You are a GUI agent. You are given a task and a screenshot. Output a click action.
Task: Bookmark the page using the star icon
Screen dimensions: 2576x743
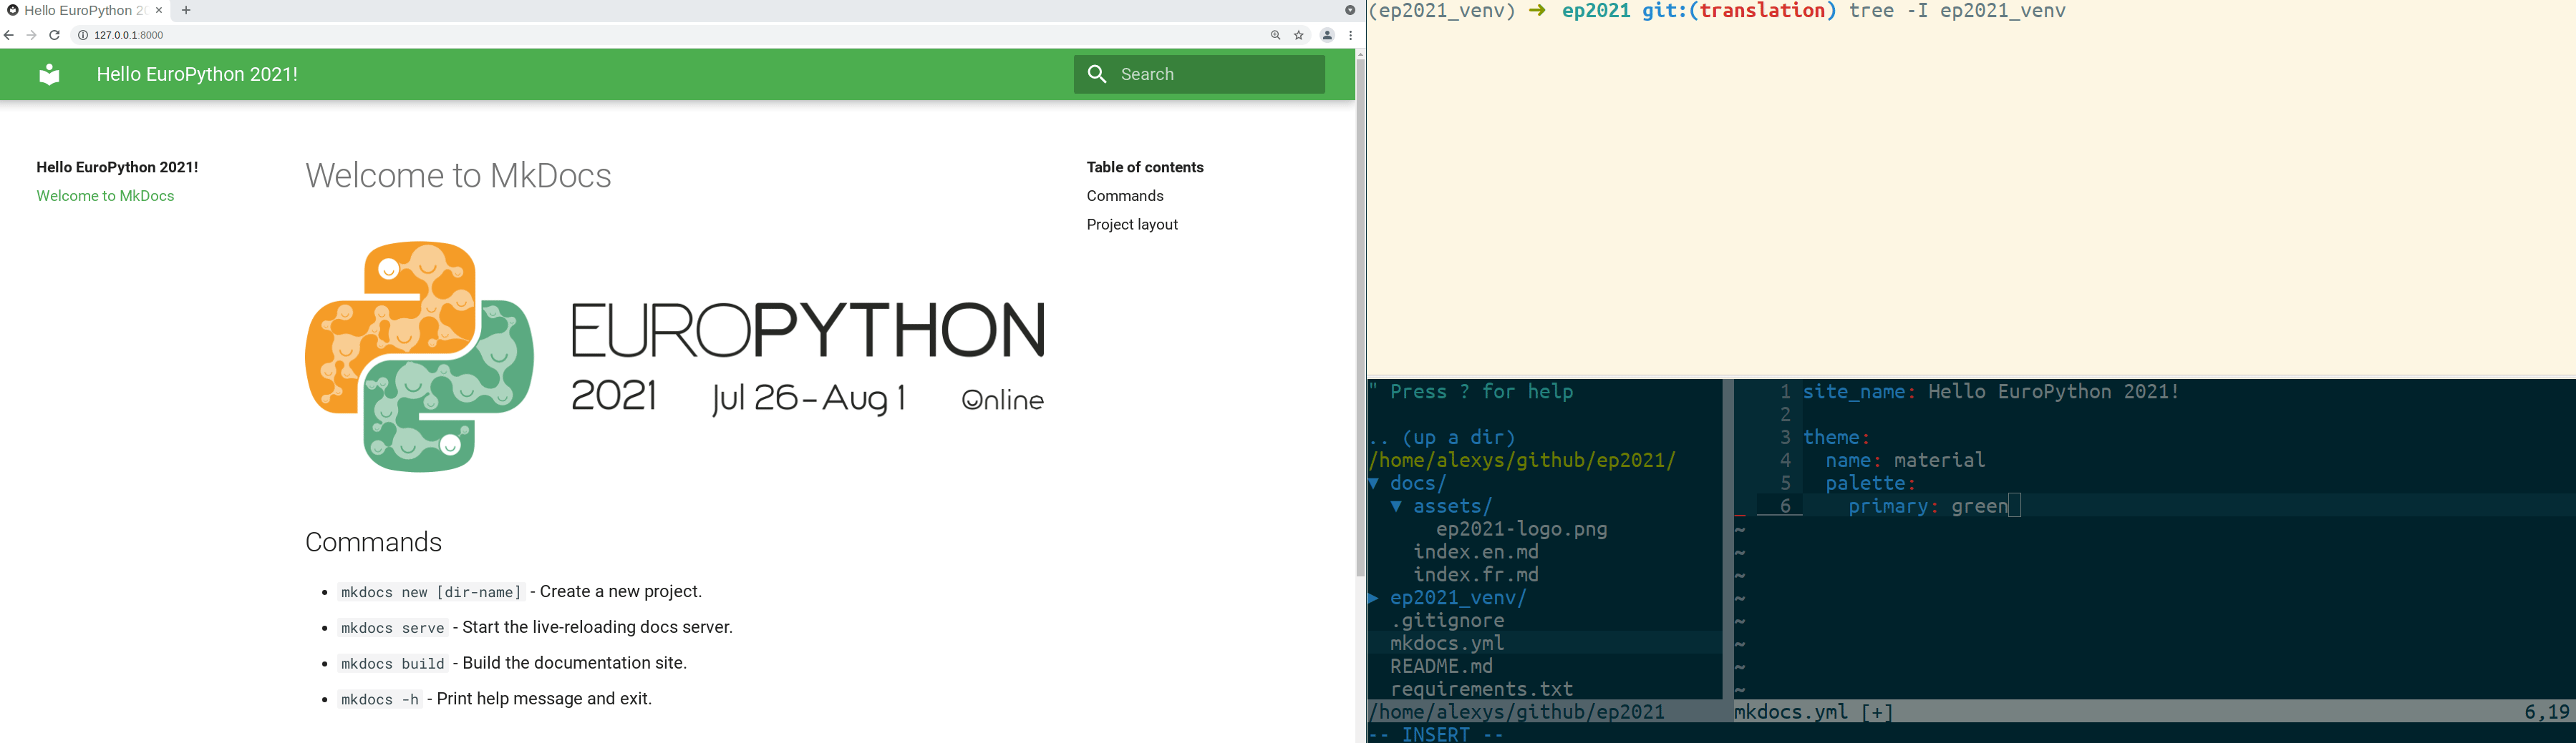1297,34
